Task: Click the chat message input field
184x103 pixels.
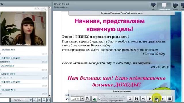Action: [x=5, y=100]
